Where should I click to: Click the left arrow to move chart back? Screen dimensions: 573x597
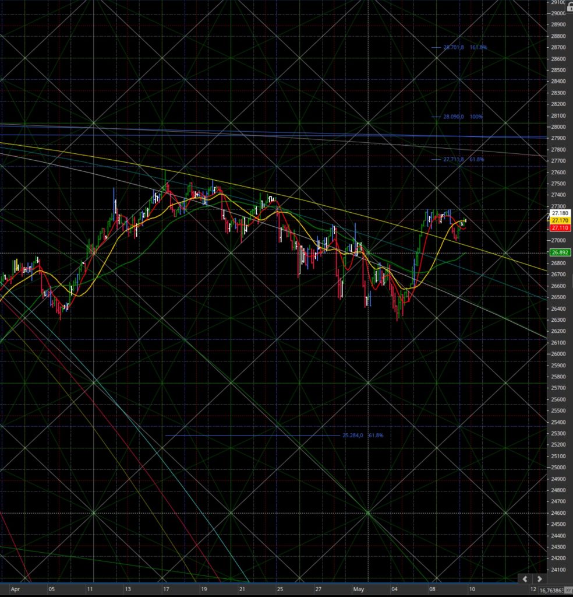[525, 579]
